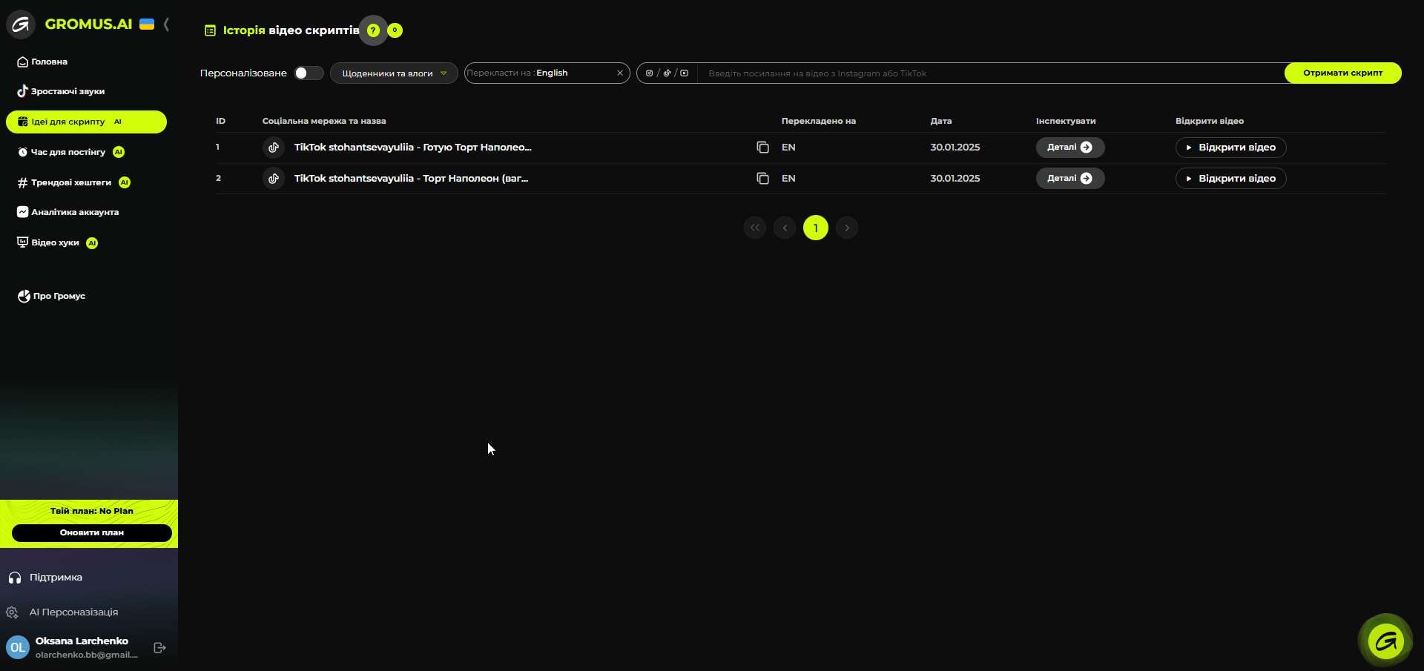Copy script for Торт Наполеон (ваг row
This screenshot has width=1424, height=671.
click(762, 179)
